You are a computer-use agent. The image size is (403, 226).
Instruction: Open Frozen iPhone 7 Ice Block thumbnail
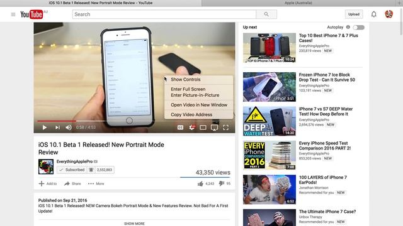[270, 87]
